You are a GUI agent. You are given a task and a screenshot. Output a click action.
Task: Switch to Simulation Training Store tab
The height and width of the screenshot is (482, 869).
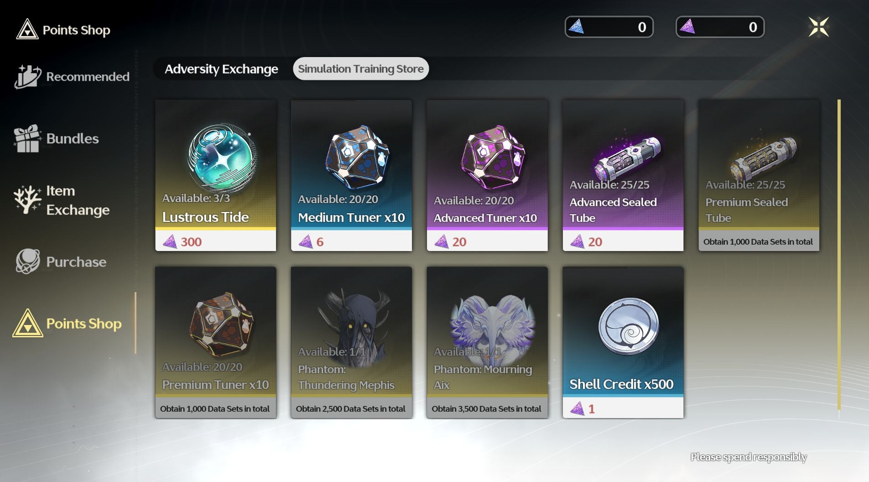pyautogui.click(x=361, y=69)
